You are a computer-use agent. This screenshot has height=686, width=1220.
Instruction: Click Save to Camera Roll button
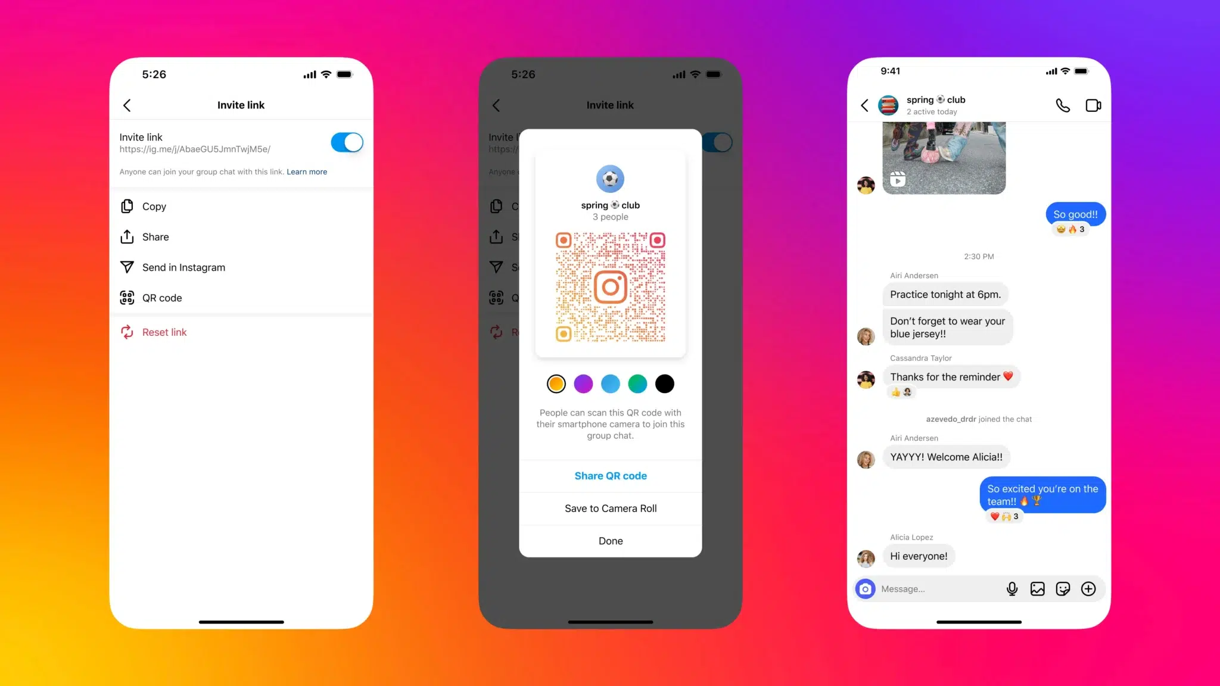pos(610,509)
